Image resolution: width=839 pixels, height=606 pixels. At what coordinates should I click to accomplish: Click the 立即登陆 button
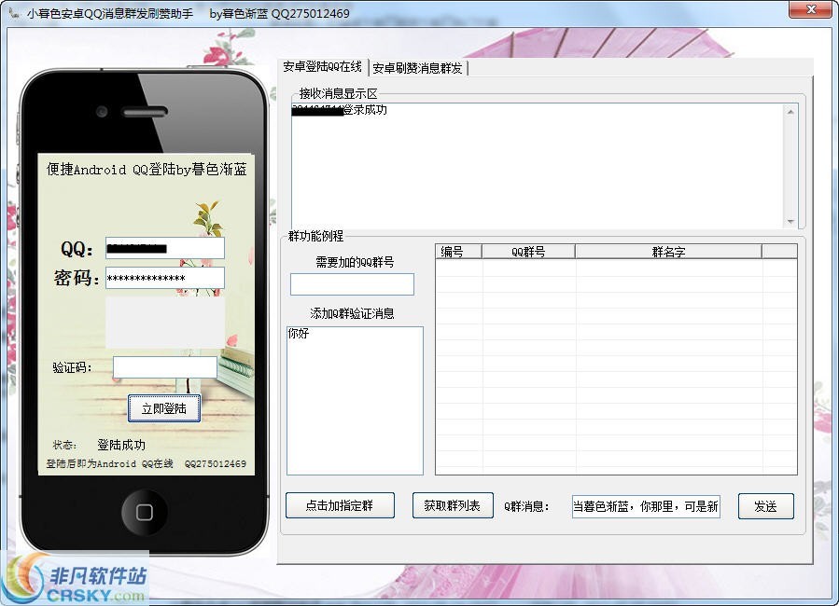tap(163, 408)
